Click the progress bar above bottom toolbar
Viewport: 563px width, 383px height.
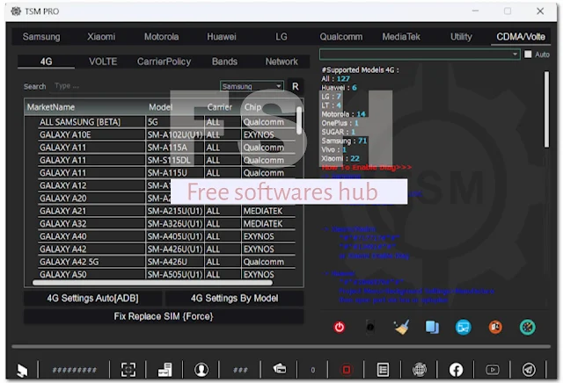[x=281, y=347]
